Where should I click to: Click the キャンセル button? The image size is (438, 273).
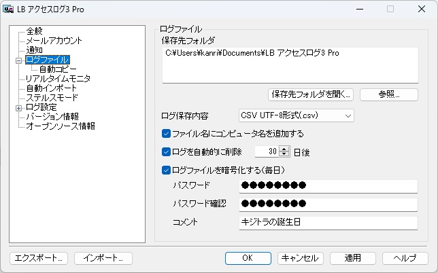pyautogui.click(x=301, y=258)
